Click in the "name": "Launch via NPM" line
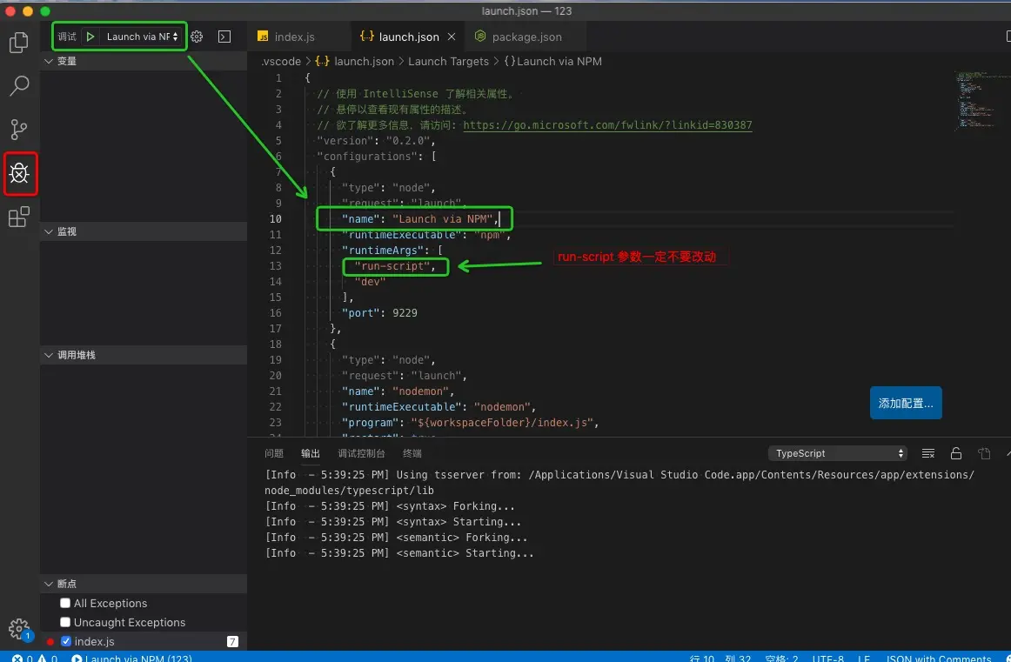This screenshot has width=1011, height=662. point(420,218)
